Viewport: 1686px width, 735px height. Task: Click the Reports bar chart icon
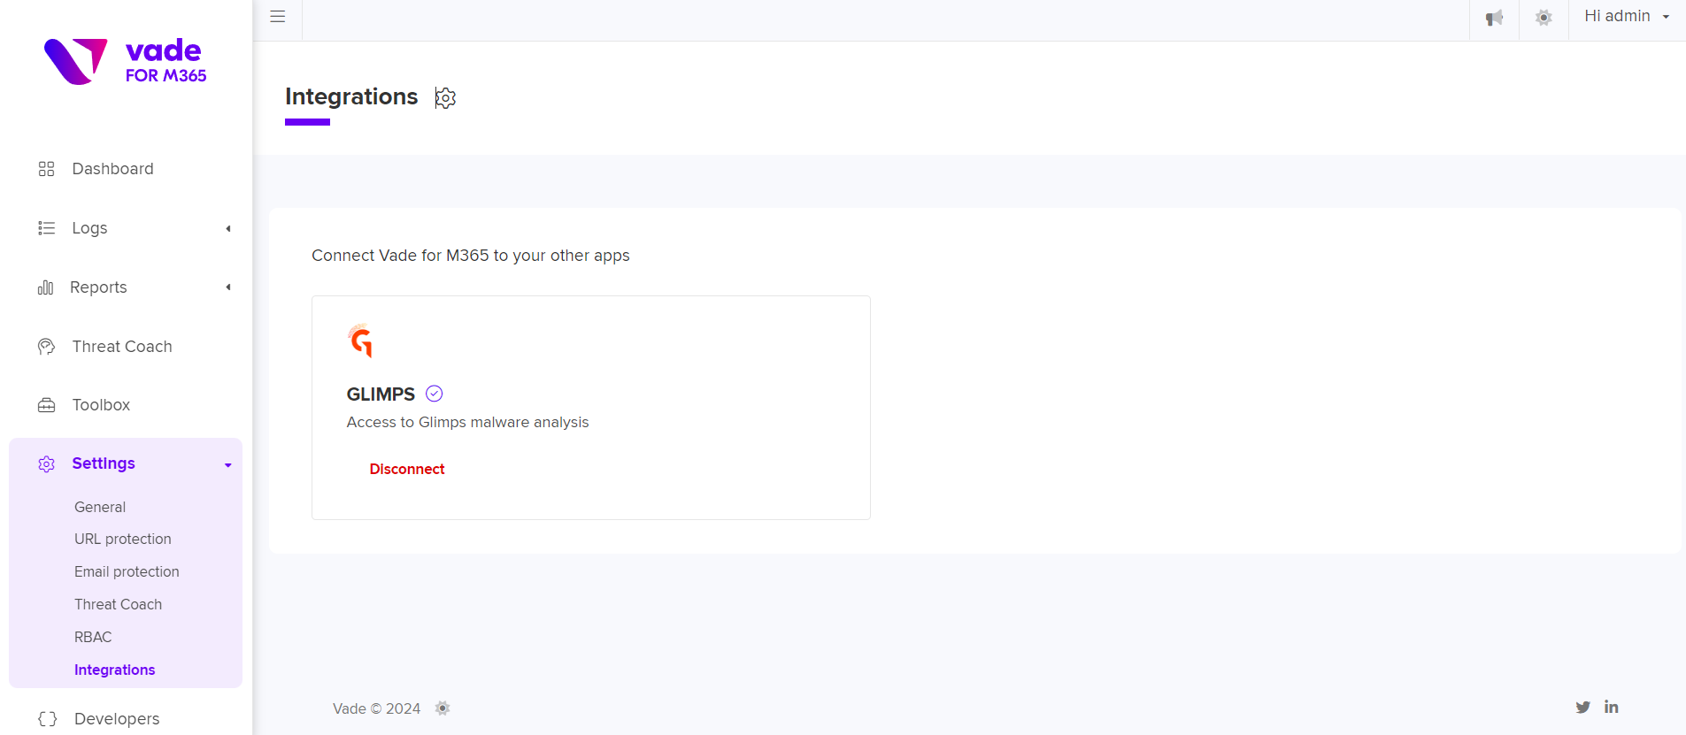pos(46,287)
